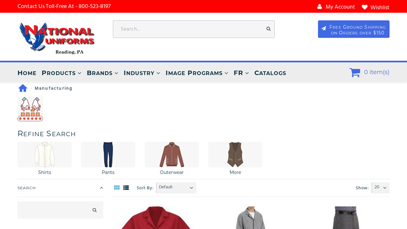Go home via breadcrumb house icon
Viewport: 407px width, 229px height.
point(23,88)
